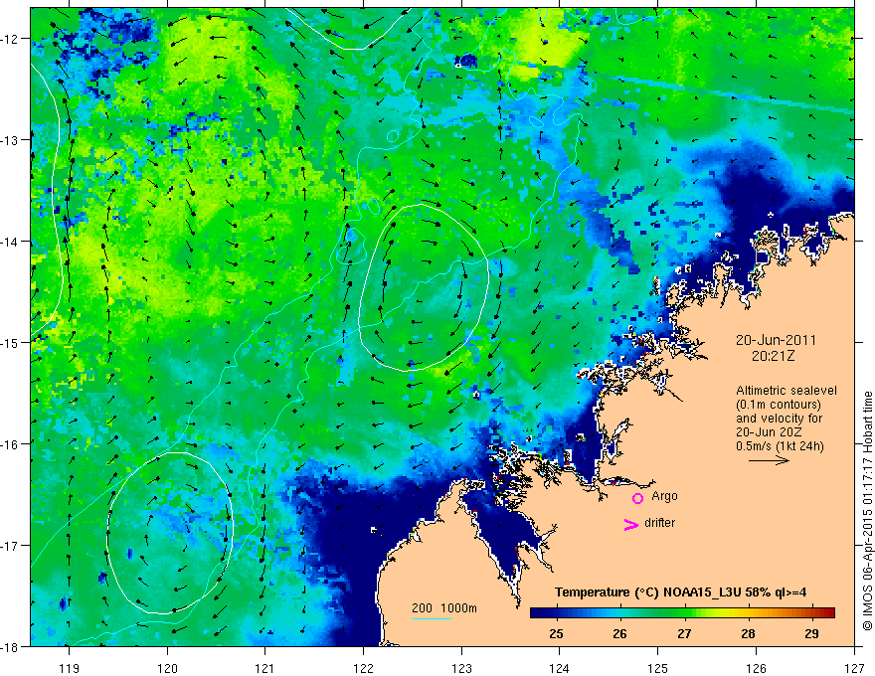Click the magenta Argo circle legend symbol
The image size is (875, 676).
click(637, 498)
